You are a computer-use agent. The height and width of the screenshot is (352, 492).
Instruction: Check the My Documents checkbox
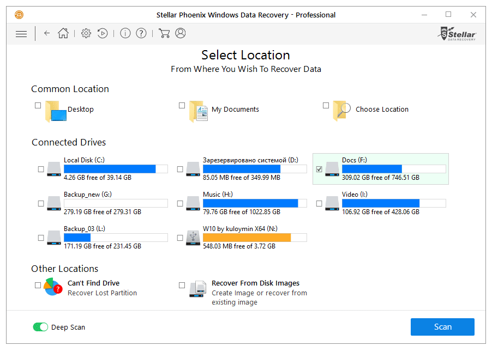182,105
